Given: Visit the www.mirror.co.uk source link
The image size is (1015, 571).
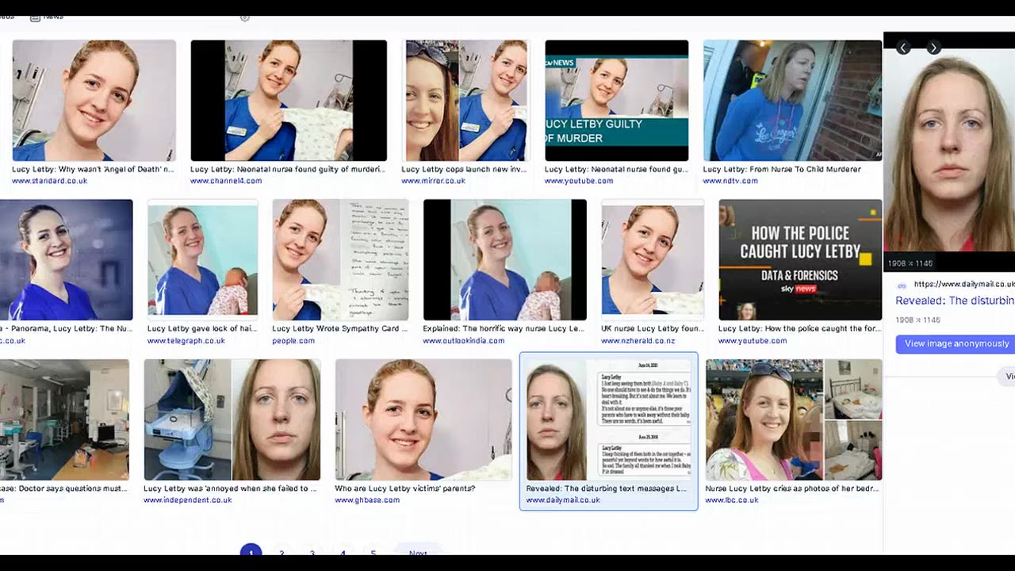Looking at the screenshot, I should 433,181.
